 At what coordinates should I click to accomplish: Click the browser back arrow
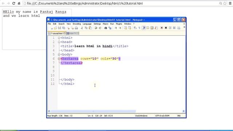point(3,3)
